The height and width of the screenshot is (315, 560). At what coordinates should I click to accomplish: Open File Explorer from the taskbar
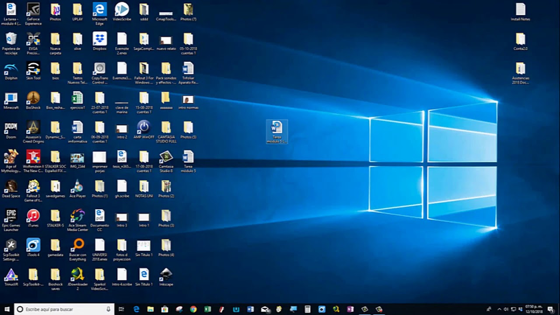(x=150, y=309)
